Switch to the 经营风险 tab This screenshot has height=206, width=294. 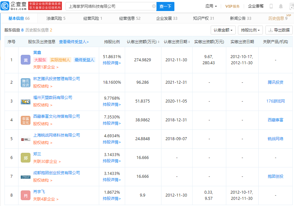click(x=93, y=18)
